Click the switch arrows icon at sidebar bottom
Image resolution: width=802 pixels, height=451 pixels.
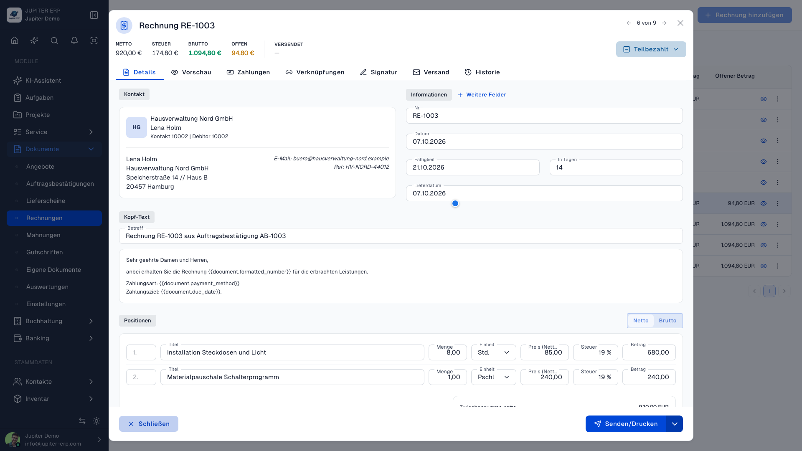82,421
